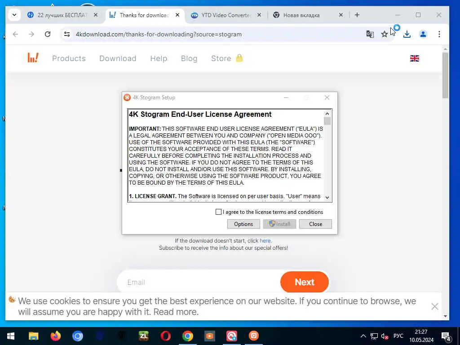Close the Новая вкладка tab
Image resolution: width=460 pixels, height=345 pixels.
click(341, 15)
